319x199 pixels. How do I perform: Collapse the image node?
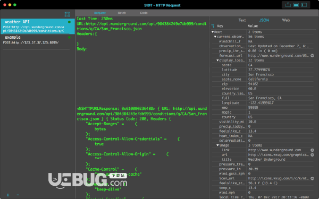pos(217,145)
